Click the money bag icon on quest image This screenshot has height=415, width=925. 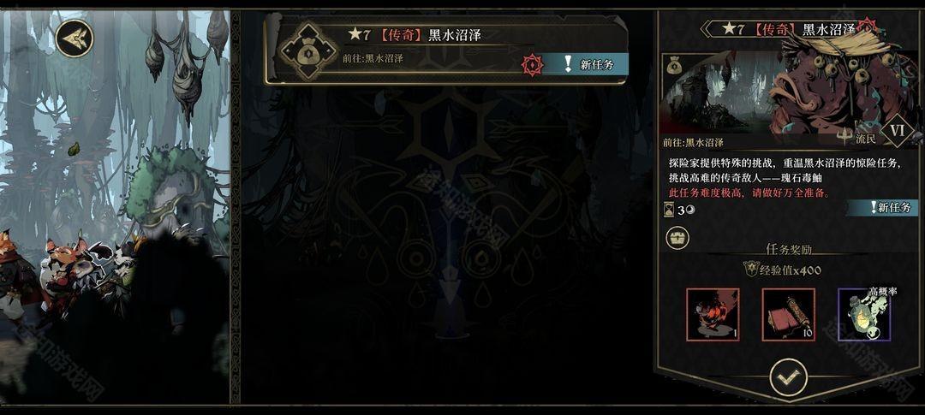coord(675,66)
